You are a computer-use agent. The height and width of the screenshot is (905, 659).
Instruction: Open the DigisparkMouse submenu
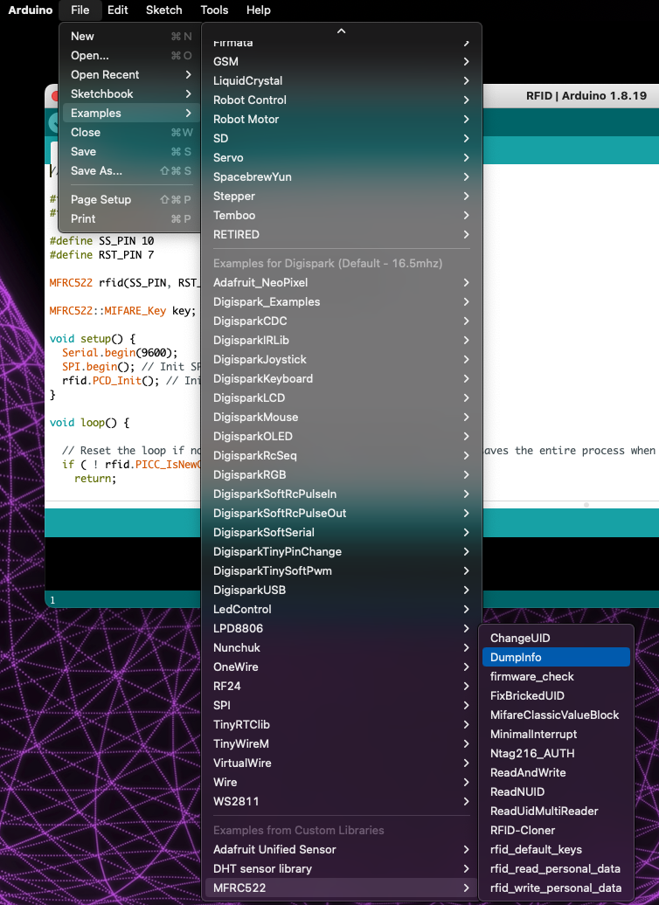tap(341, 417)
